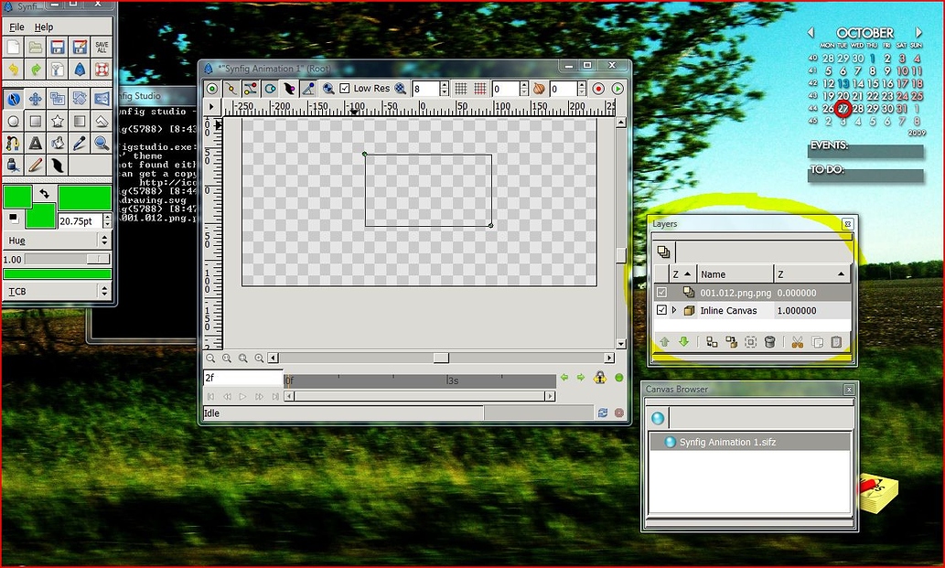Select the Star tool in the toolbox

(58, 121)
